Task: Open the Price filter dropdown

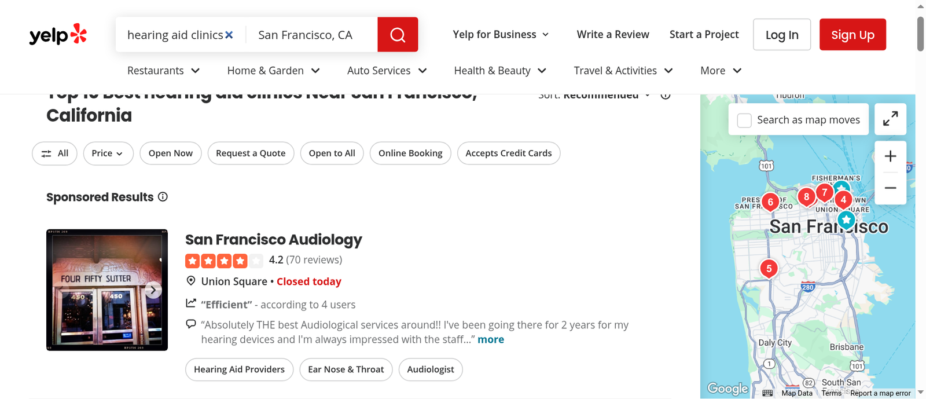Action: pyautogui.click(x=108, y=153)
